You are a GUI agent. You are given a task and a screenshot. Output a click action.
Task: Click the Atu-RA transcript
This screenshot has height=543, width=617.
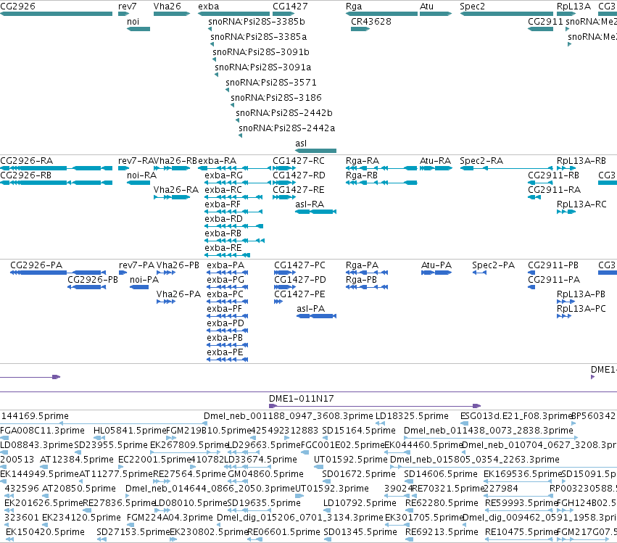click(x=436, y=168)
